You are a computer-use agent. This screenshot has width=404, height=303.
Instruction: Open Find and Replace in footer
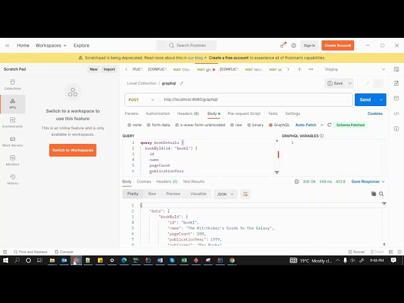[30, 252]
